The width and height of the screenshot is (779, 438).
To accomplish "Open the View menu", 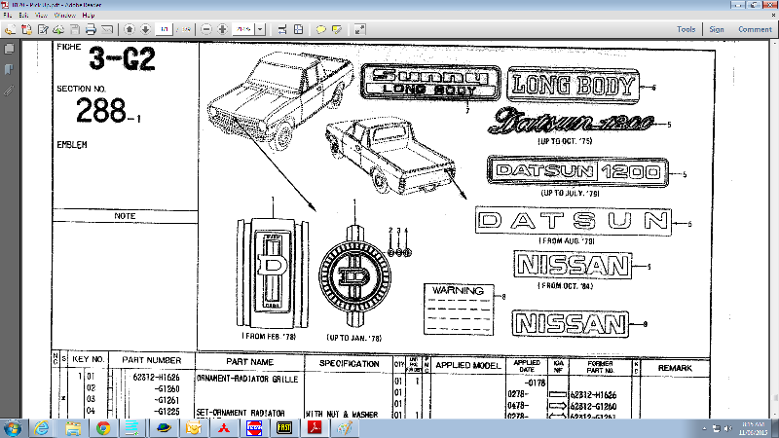I will [x=41, y=16].
